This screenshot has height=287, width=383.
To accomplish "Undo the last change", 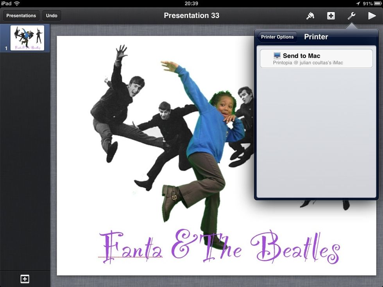I will 52,16.
